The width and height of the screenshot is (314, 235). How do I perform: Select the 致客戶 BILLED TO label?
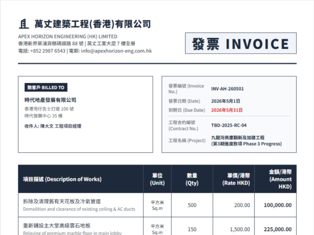click(x=46, y=87)
